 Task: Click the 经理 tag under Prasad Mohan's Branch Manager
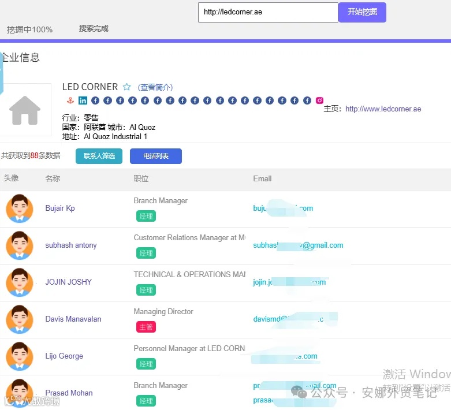tap(146, 401)
